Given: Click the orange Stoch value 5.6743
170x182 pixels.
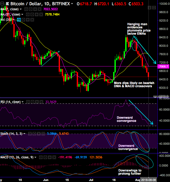Looking at the screenshot, I should [64, 134].
